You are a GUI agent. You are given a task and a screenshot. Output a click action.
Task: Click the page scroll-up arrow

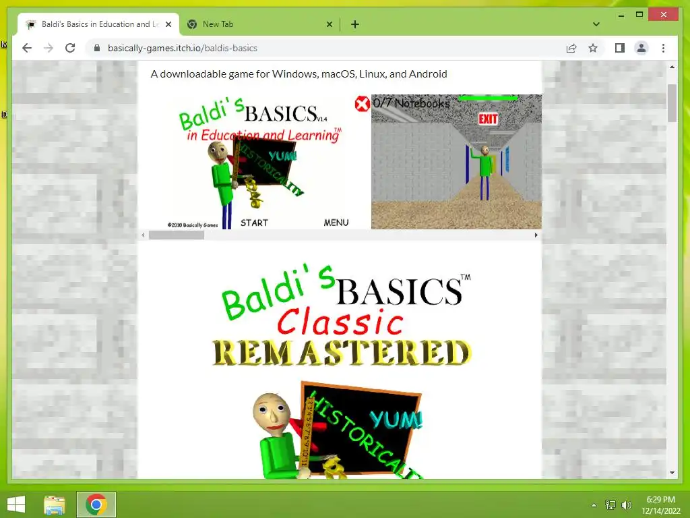click(672, 67)
